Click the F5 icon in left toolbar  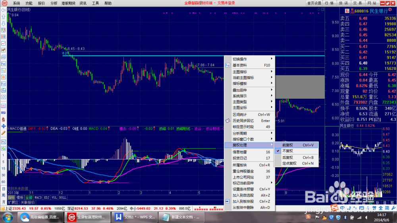click(x=3, y=142)
